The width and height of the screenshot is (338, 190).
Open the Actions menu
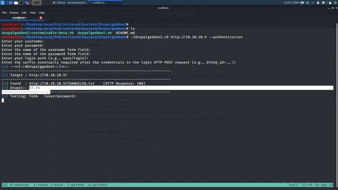click(x=14, y=13)
